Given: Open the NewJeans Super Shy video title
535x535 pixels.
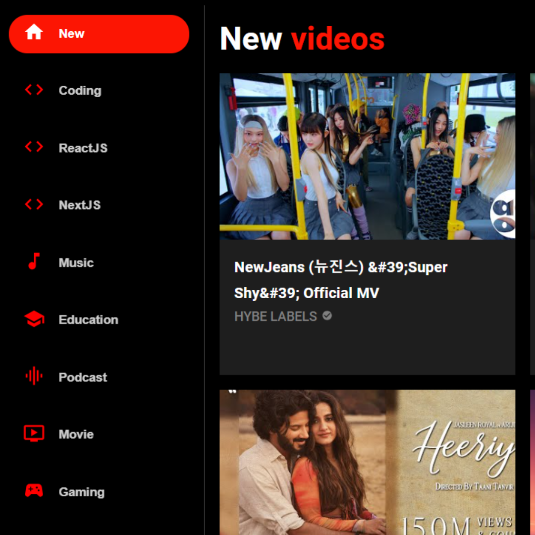Looking at the screenshot, I should [340, 280].
